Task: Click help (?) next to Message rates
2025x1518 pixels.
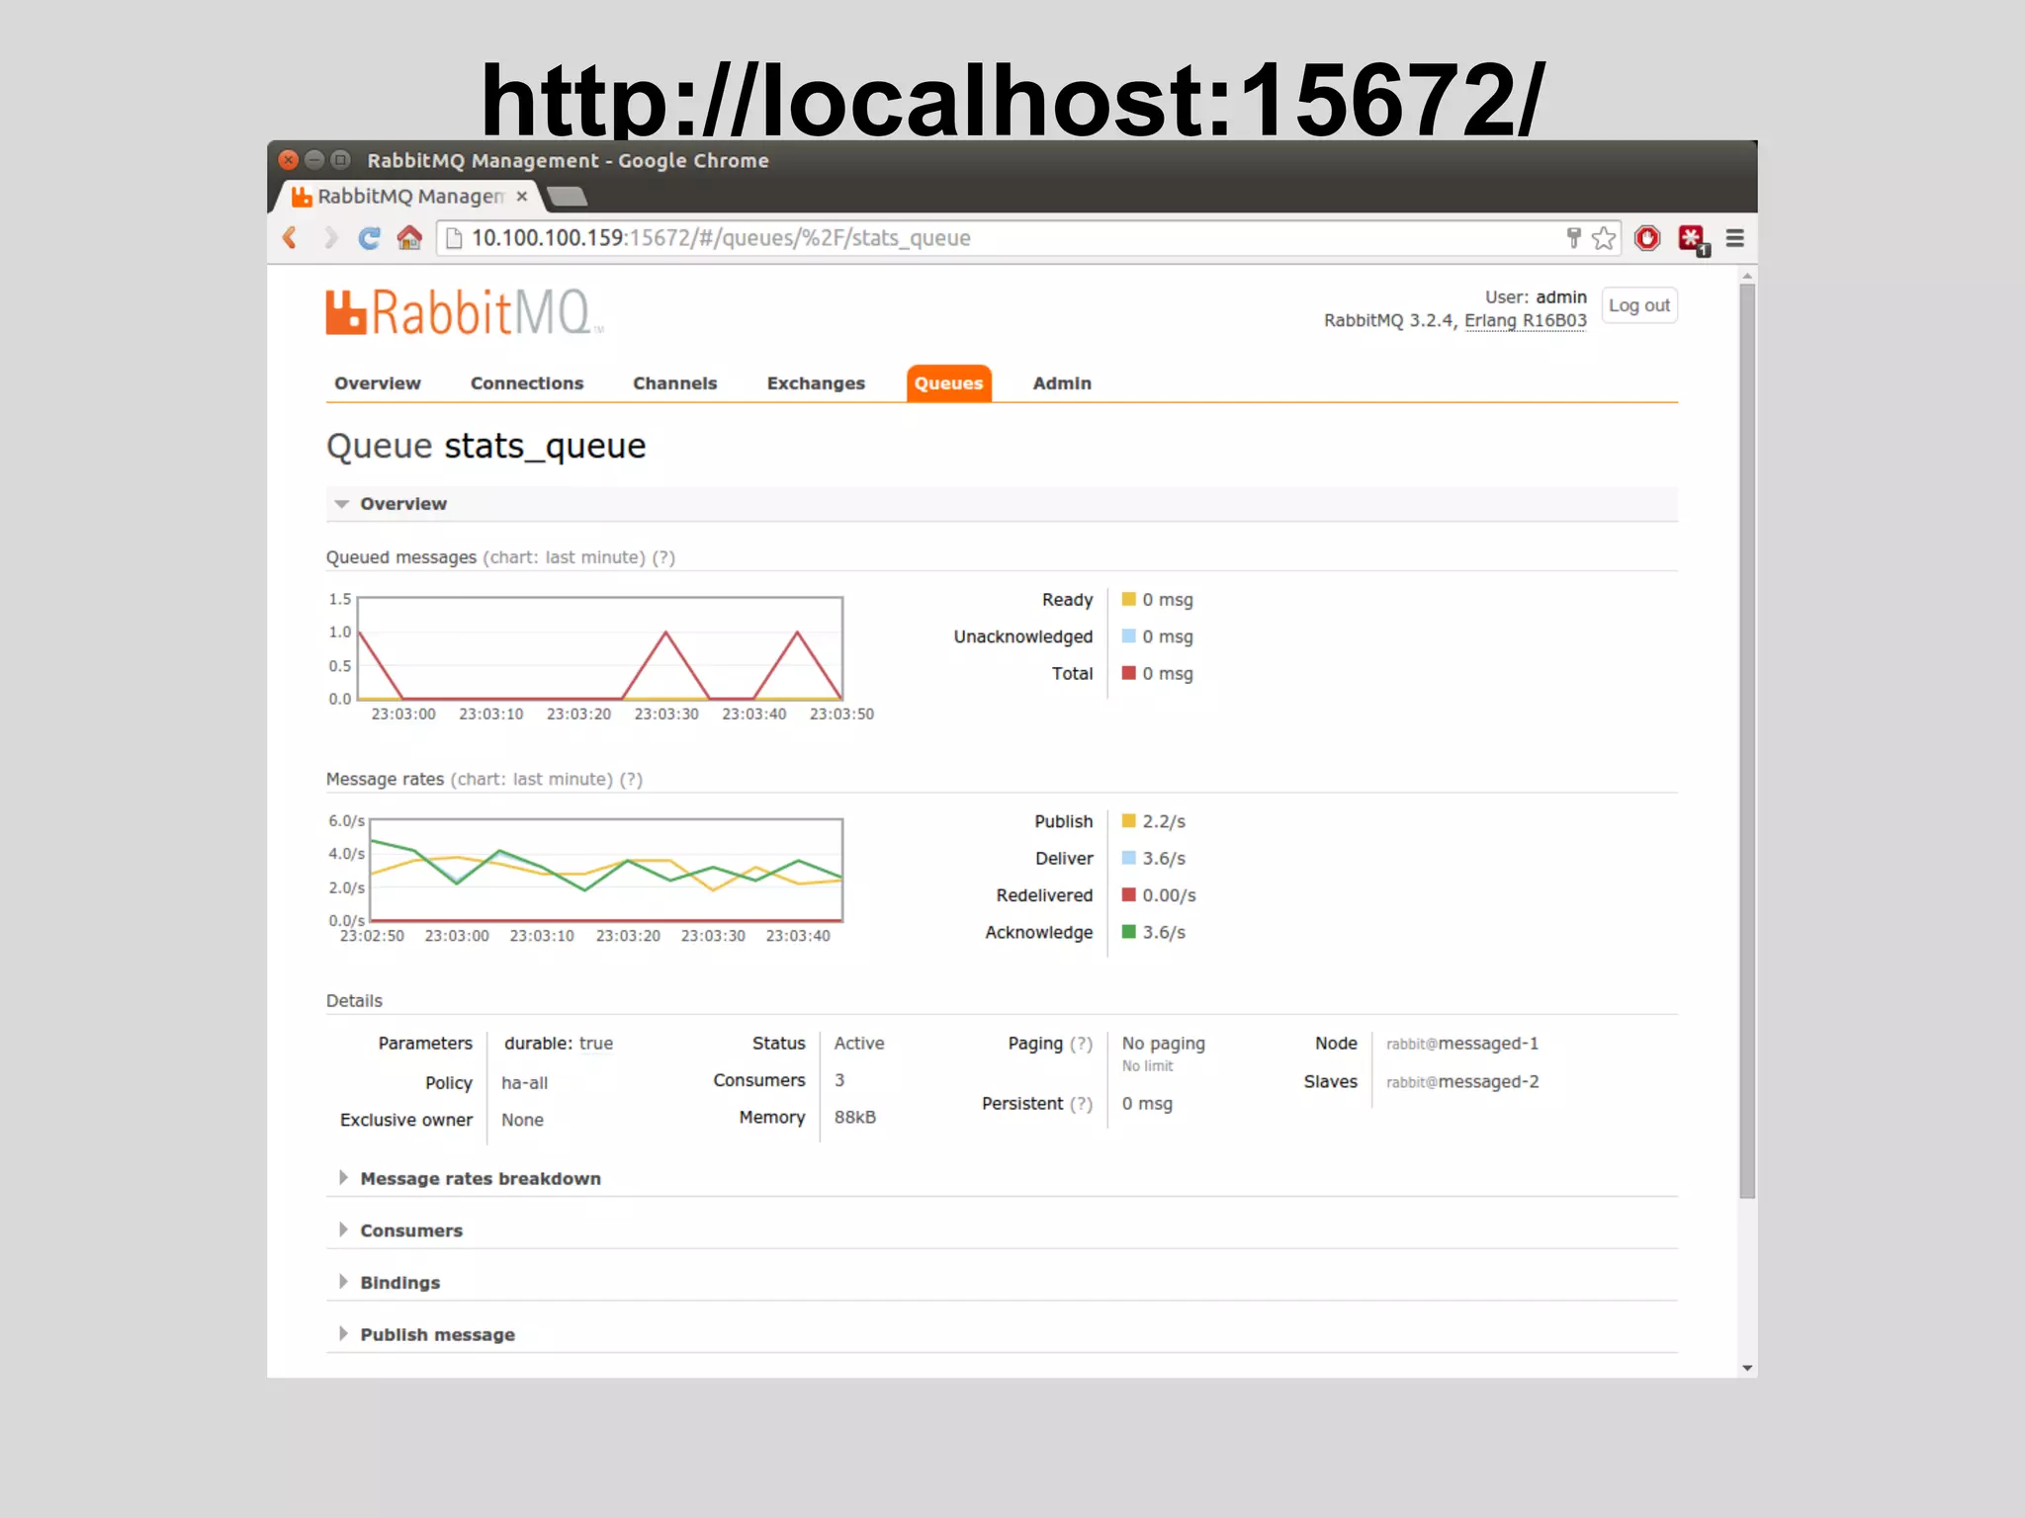Action: pyautogui.click(x=631, y=780)
